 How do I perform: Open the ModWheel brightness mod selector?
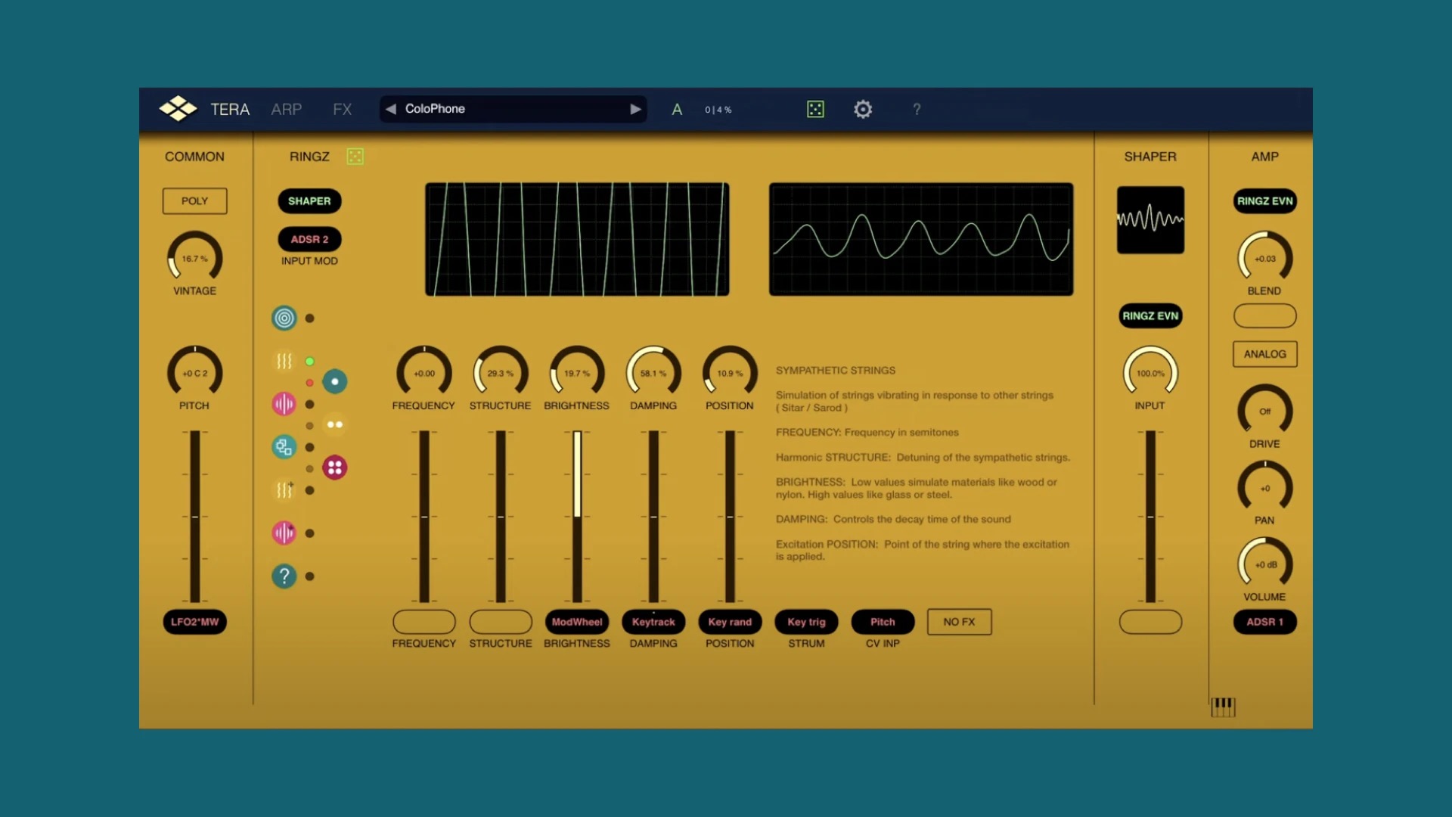(577, 622)
